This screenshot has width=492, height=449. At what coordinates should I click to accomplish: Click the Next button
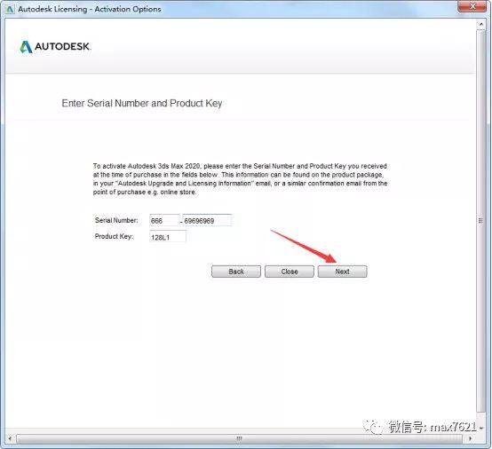[342, 272]
